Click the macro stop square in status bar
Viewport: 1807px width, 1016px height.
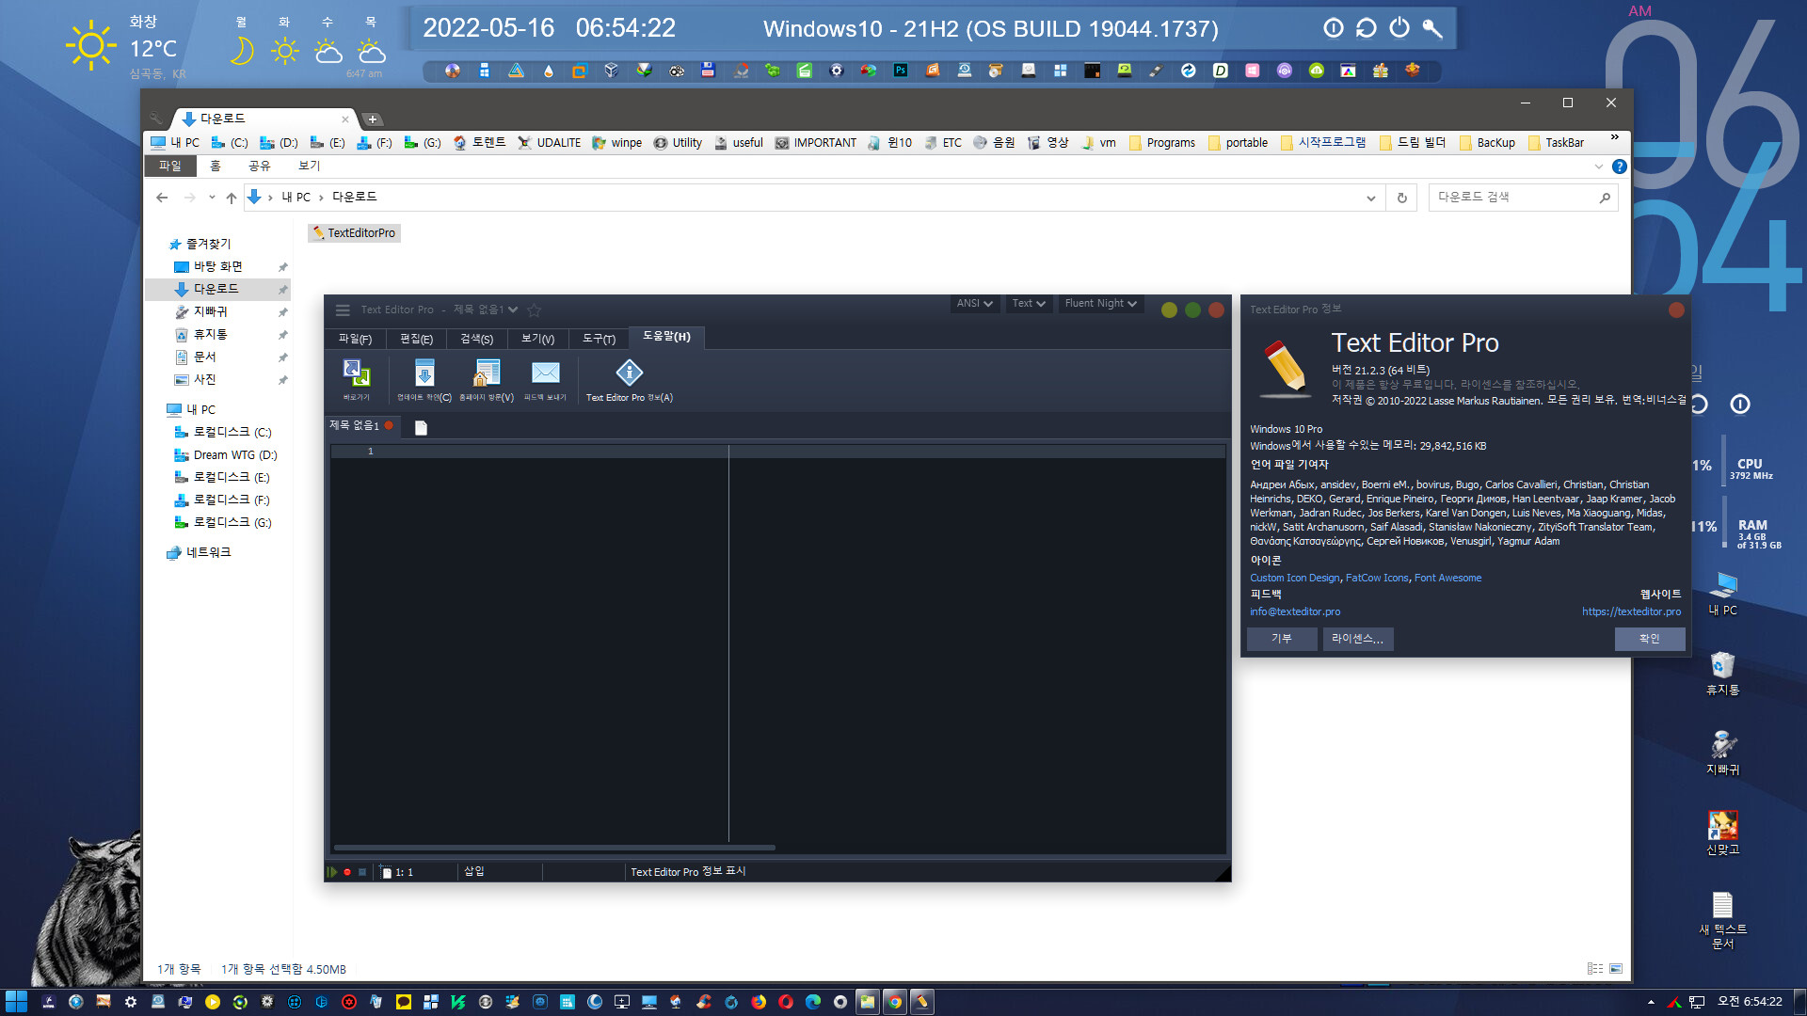tap(362, 872)
